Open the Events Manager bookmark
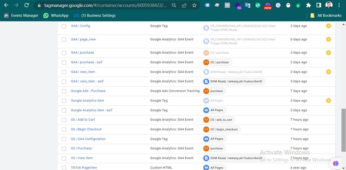The width and height of the screenshot is (346, 170). point(21,15)
